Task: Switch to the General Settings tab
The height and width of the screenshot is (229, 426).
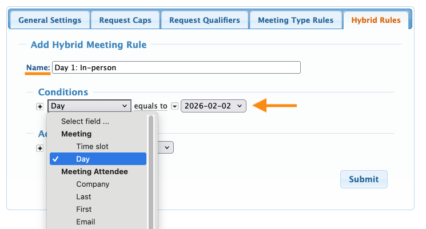Action: click(50, 21)
